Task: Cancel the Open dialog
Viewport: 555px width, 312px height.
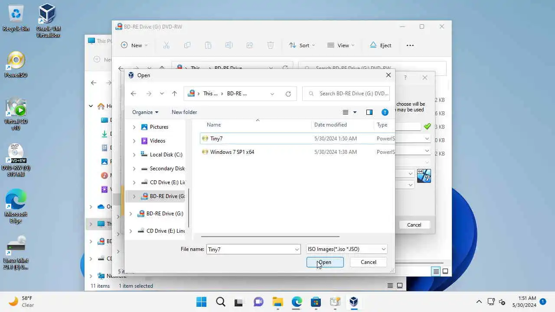Action: coord(369,262)
